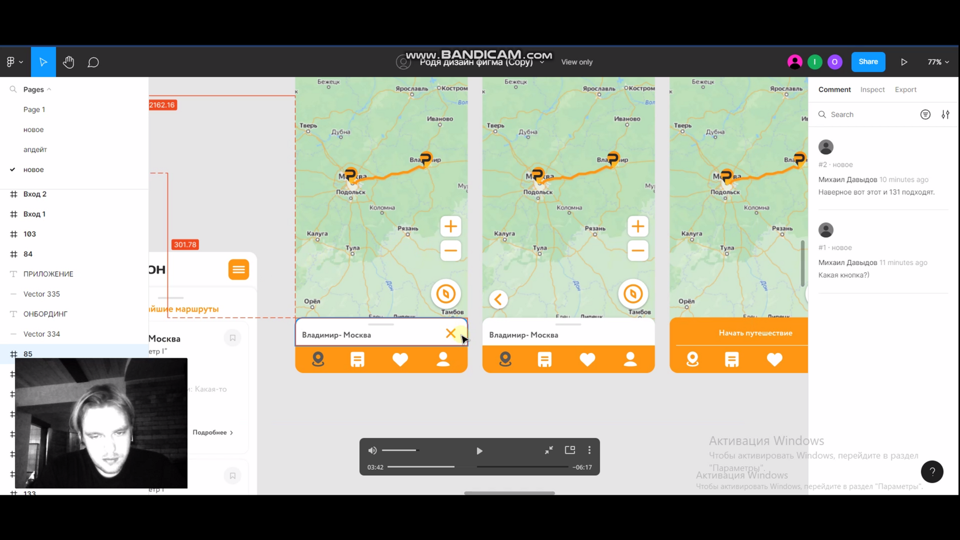Click the heart icon in second nav bar

coord(587,359)
